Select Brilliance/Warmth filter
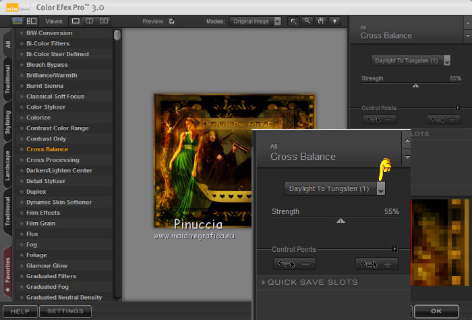The width and height of the screenshot is (472, 320). pos(51,76)
